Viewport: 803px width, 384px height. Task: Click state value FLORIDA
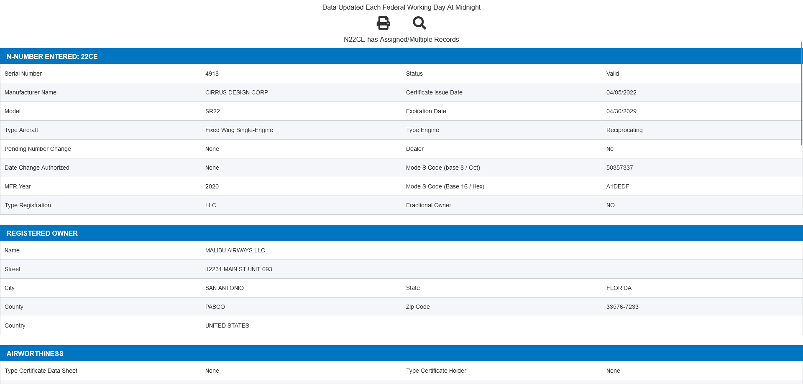click(619, 288)
